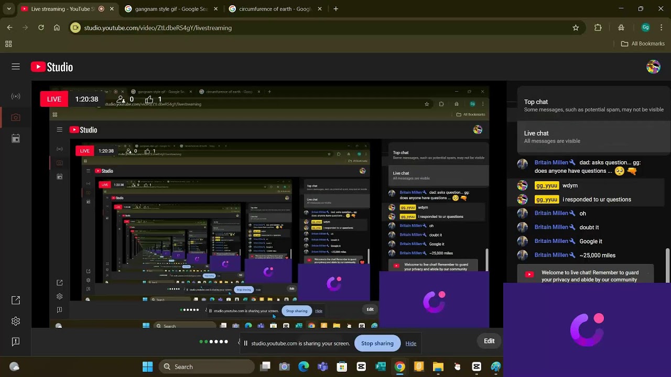Image resolution: width=671 pixels, height=377 pixels.
Task: Click the share stream arrow icon in the left sidebar
Action: tap(16, 300)
